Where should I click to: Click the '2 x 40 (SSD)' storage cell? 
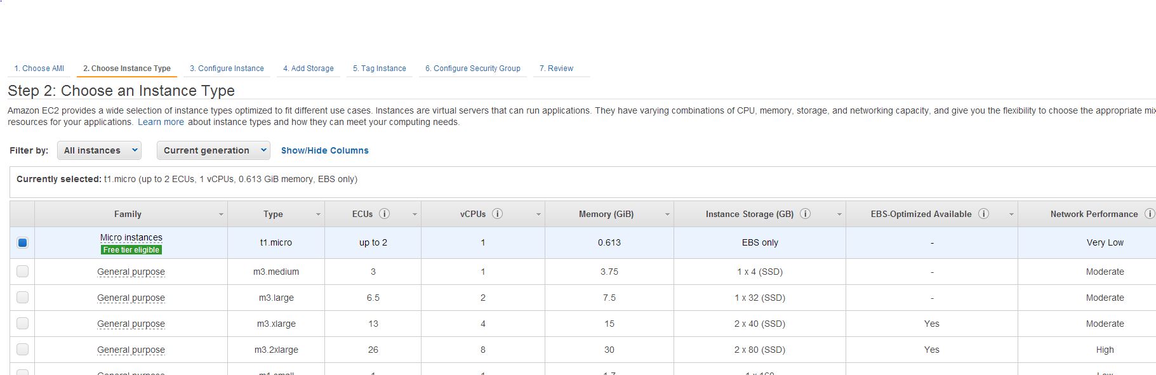[x=760, y=324]
